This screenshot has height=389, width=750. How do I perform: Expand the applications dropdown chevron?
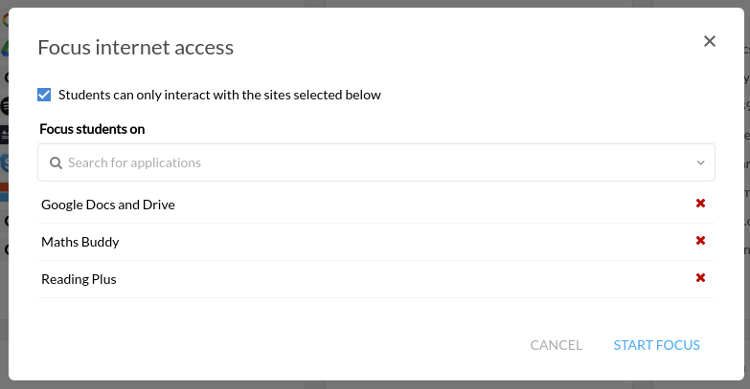700,162
